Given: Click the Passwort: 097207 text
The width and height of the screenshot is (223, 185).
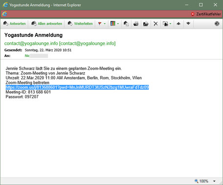Looking at the screenshot, I should [x=22, y=97].
